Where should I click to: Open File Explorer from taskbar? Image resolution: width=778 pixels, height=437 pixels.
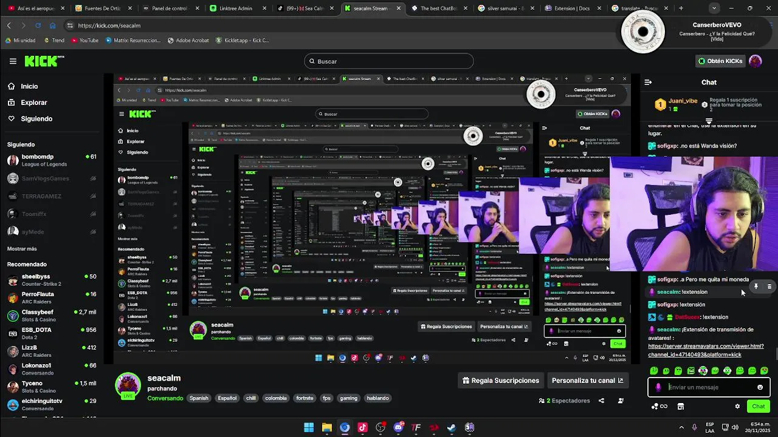[x=326, y=427]
